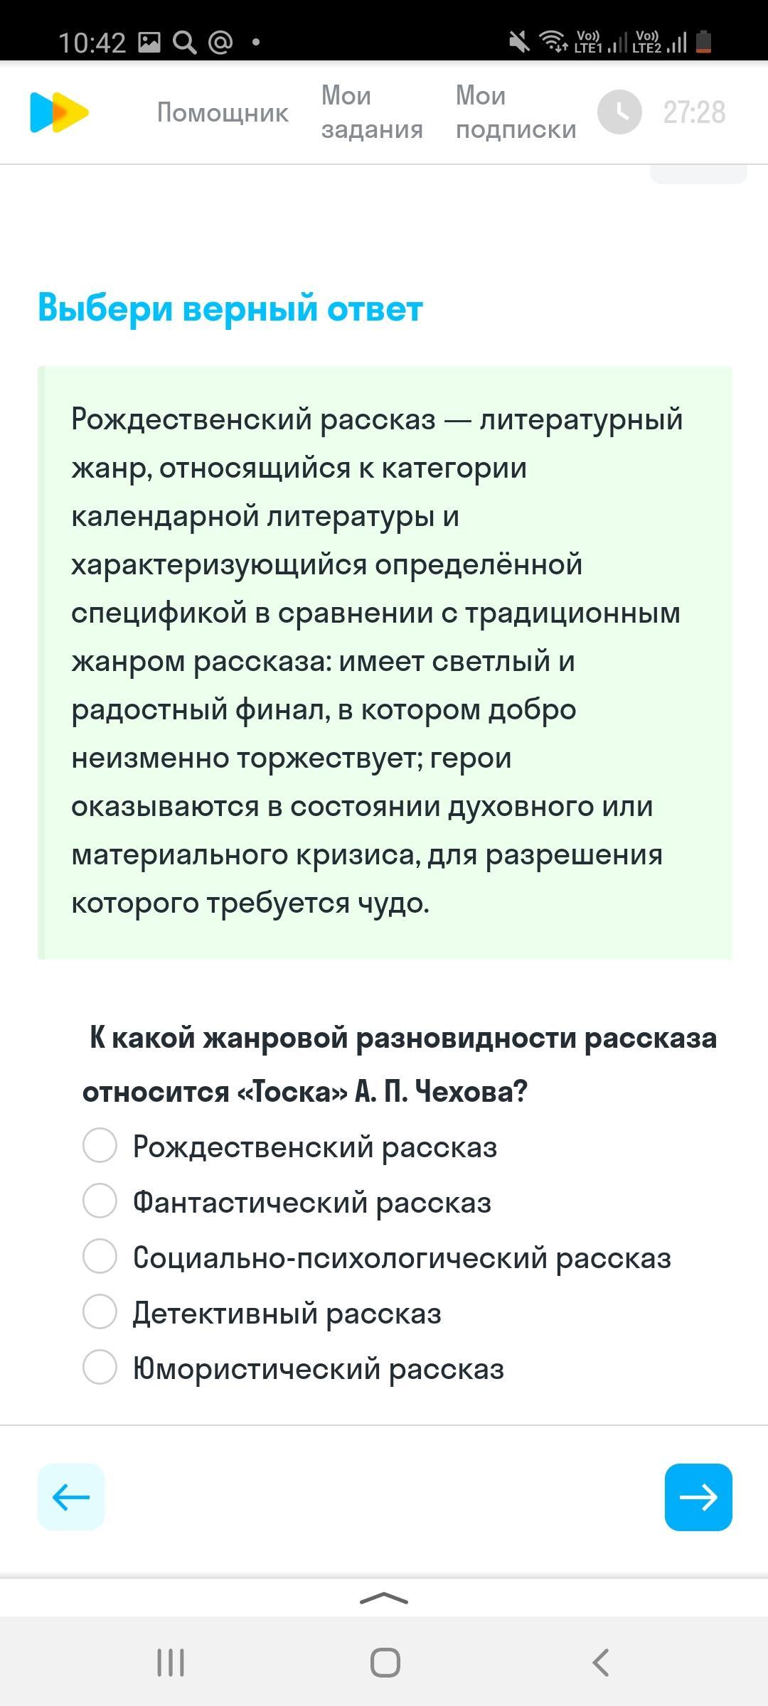Tap the Выбери верный ответ heading
768x1706 pixels.
pyautogui.click(x=230, y=309)
